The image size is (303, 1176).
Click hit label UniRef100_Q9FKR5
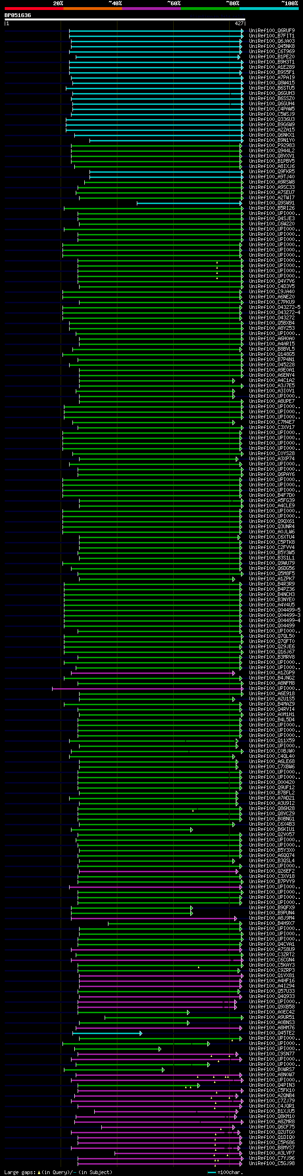pos(272,171)
